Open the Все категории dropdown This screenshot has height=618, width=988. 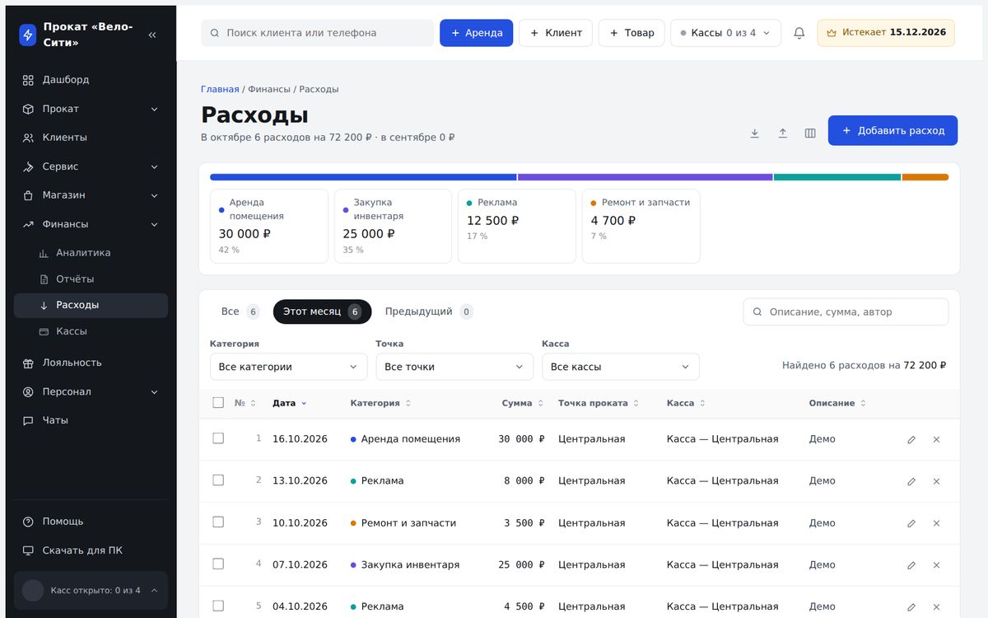pos(288,367)
